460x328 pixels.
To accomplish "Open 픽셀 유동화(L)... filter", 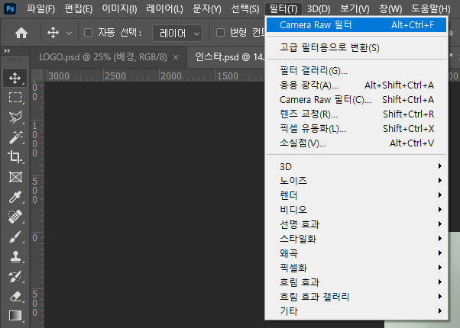I will tap(356, 129).
